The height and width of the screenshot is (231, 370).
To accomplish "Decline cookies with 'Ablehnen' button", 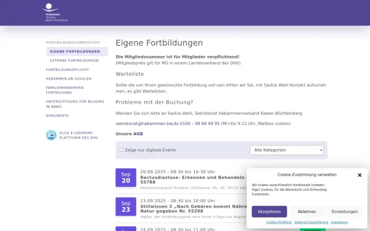I will pyautogui.click(x=306, y=211).
